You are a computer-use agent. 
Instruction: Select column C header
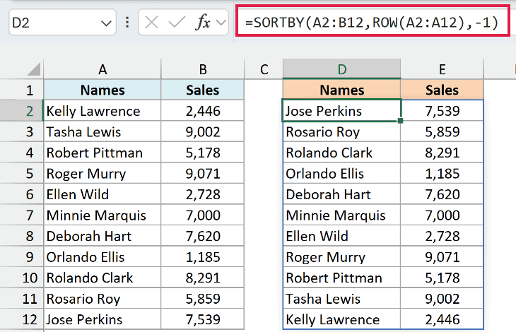click(x=264, y=69)
